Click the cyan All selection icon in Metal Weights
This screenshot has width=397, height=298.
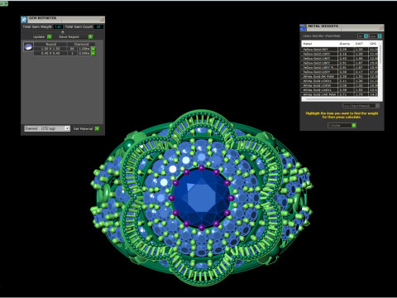pos(366,36)
